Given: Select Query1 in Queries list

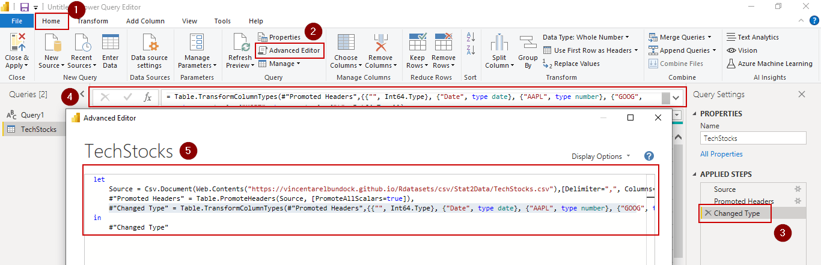Looking at the screenshot, I should 32,115.
